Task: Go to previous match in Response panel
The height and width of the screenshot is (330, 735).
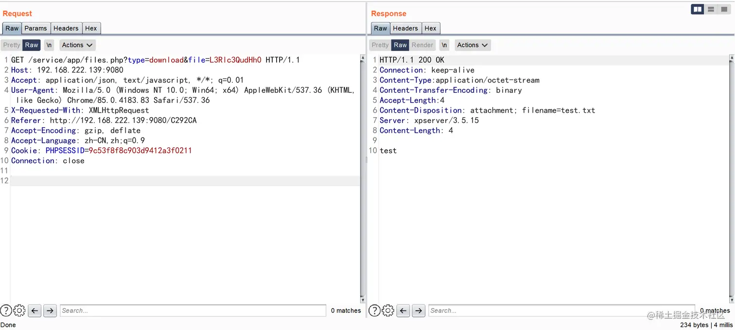Action: click(x=403, y=311)
